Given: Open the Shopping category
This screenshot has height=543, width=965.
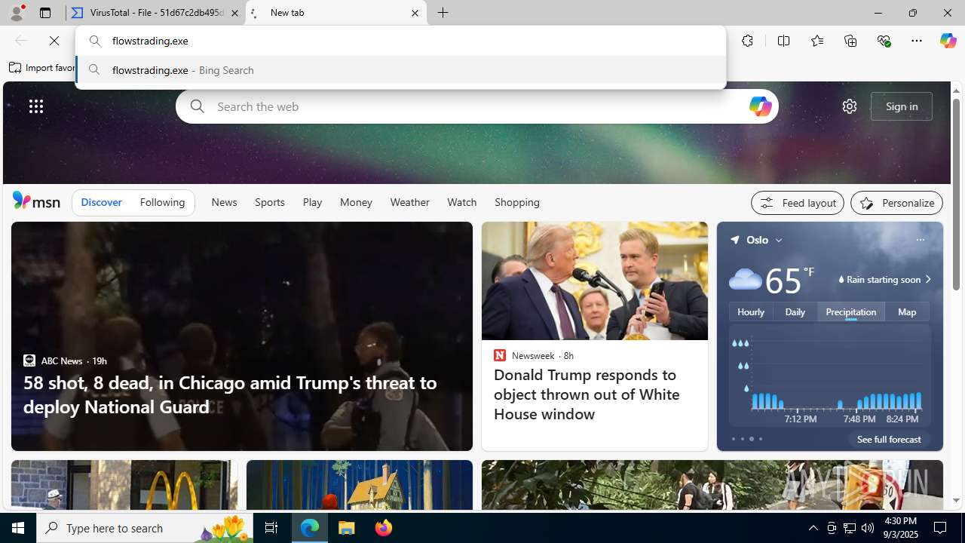Looking at the screenshot, I should pyautogui.click(x=517, y=202).
